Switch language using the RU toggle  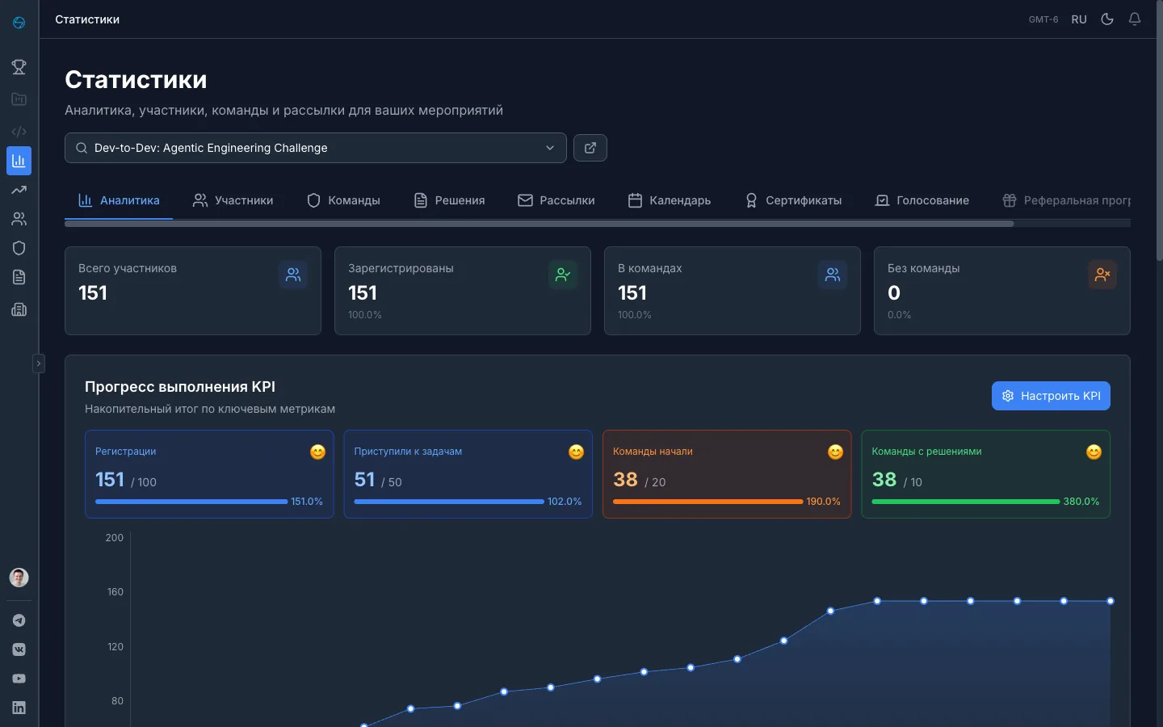(1079, 19)
